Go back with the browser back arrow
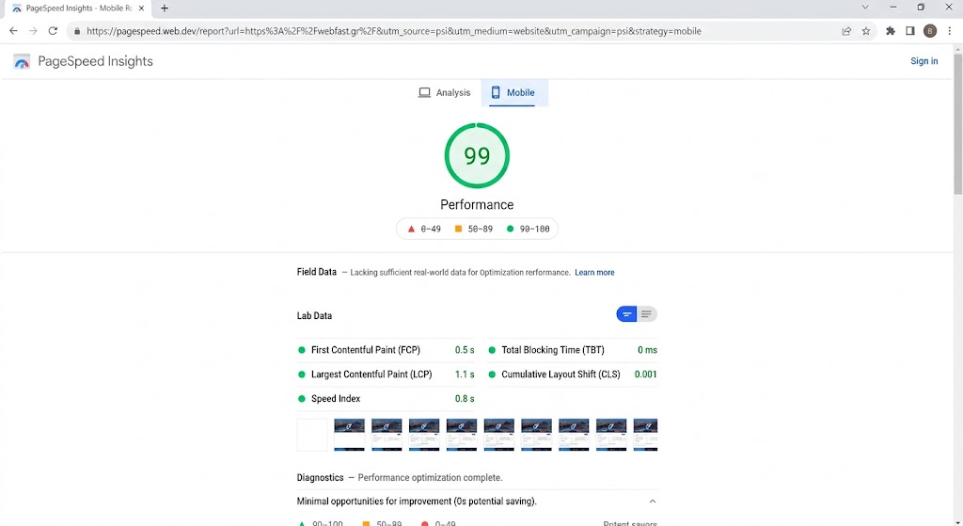 [x=13, y=31]
